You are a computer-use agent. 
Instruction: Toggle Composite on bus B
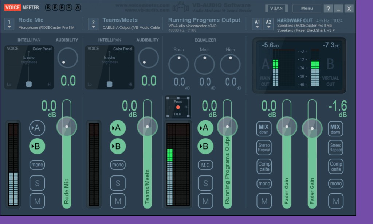pos(336,166)
